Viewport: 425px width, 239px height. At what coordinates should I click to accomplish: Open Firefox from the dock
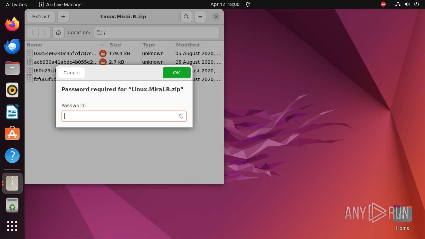(x=12, y=24)
